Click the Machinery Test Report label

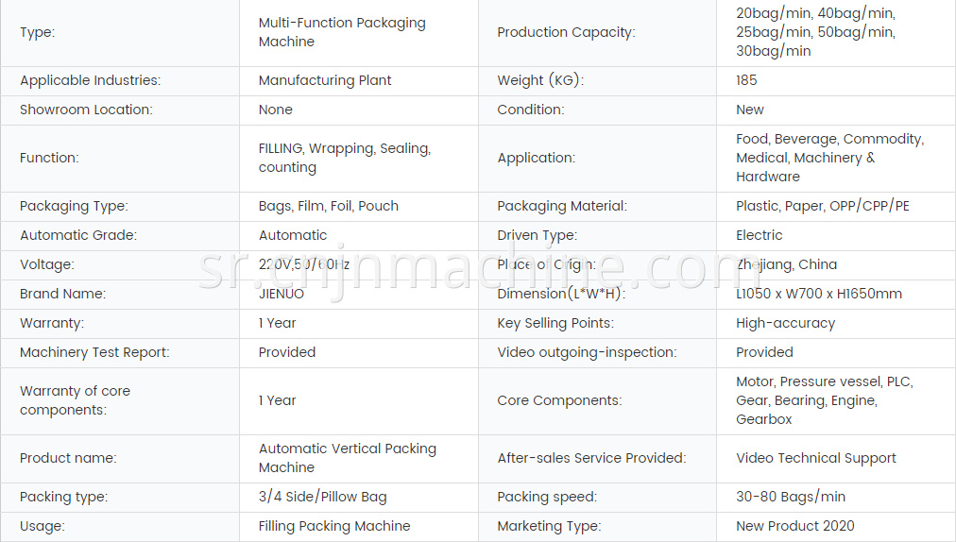point(94,352)
